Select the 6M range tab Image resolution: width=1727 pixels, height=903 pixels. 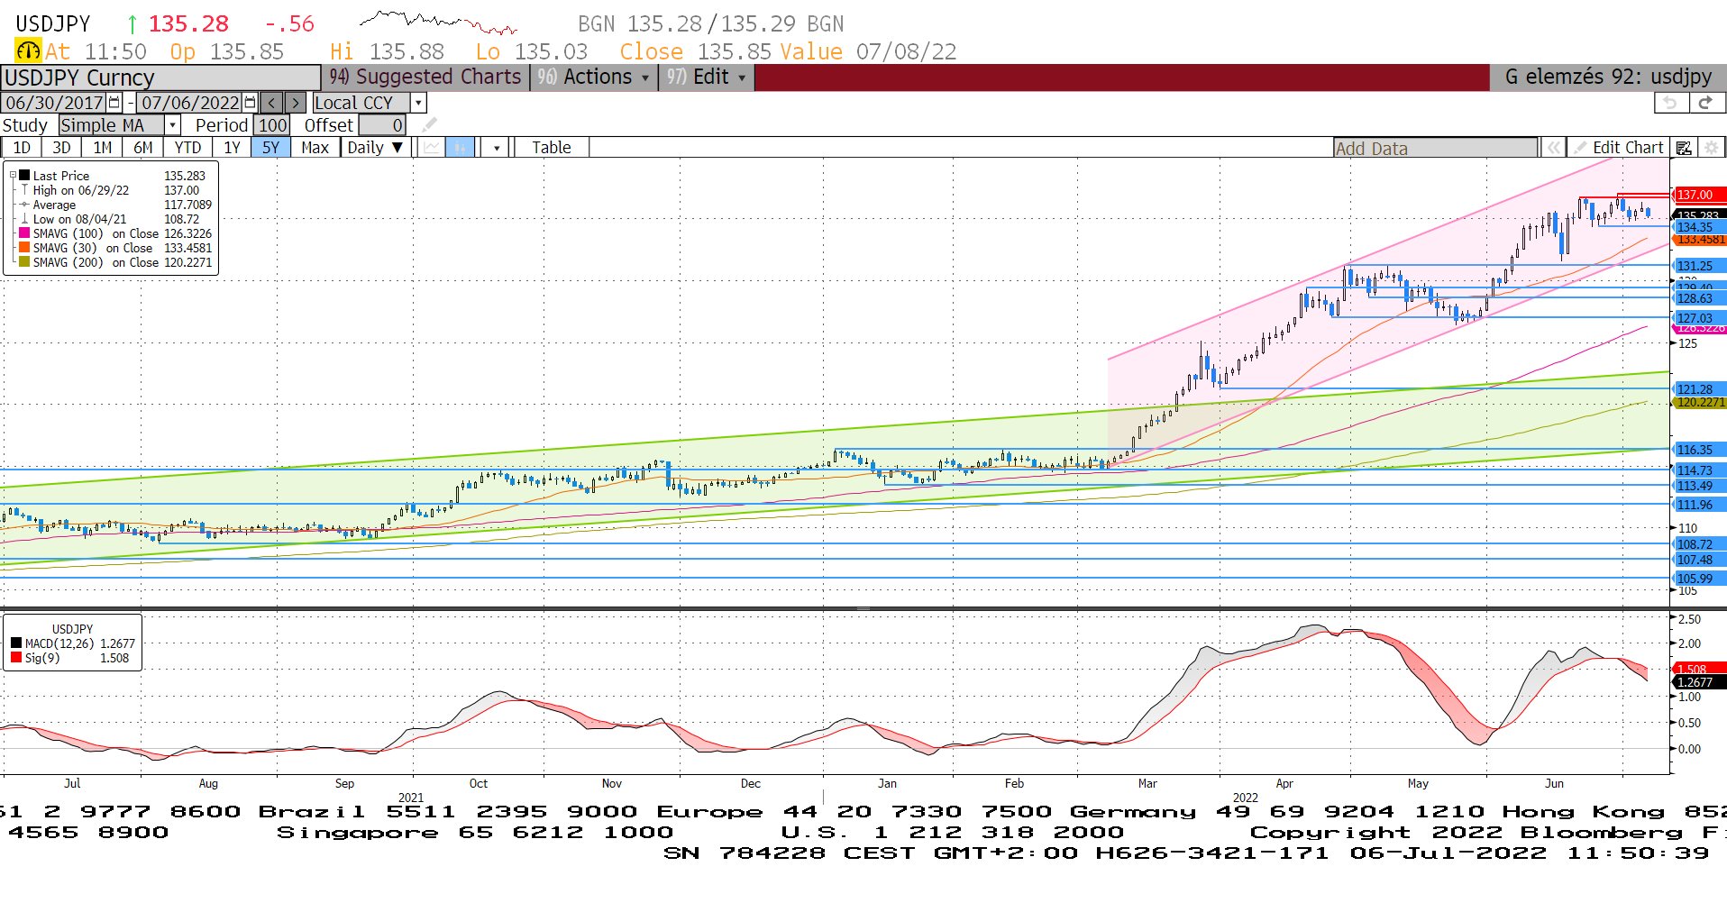pyautogui.click(x=143, y=148)
